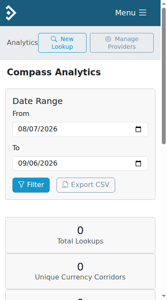Open Manage Providers

(122, 43)
